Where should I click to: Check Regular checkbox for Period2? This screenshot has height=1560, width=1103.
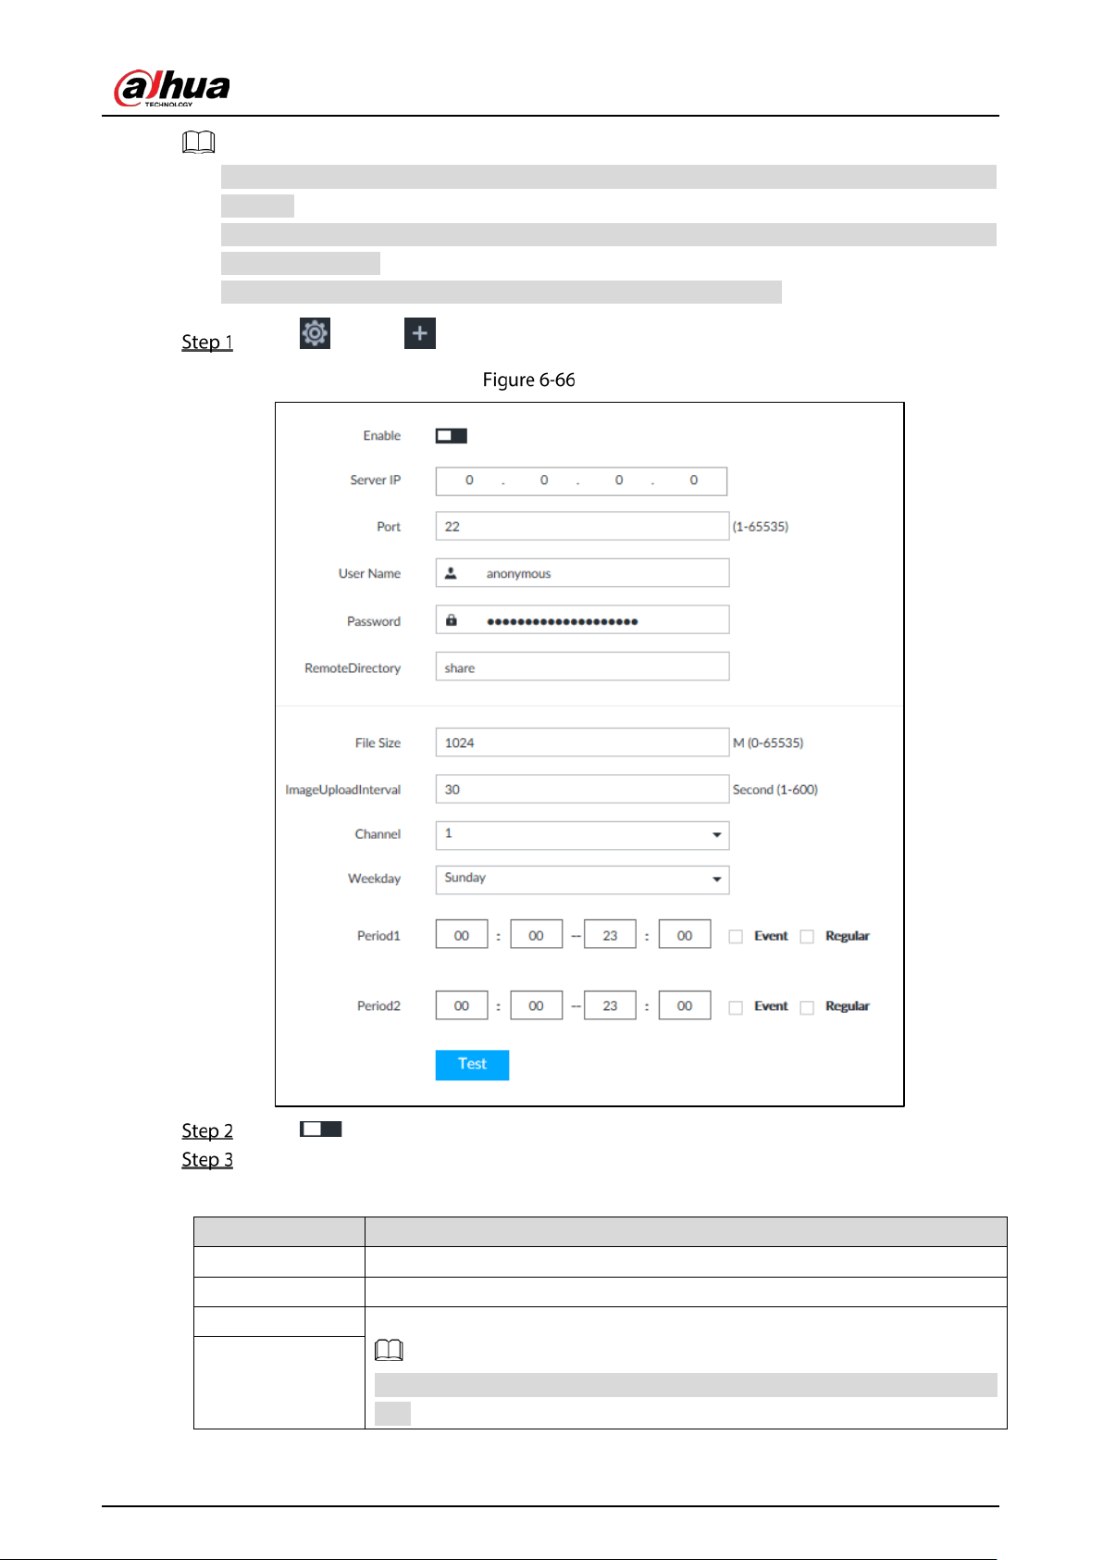807,1007
